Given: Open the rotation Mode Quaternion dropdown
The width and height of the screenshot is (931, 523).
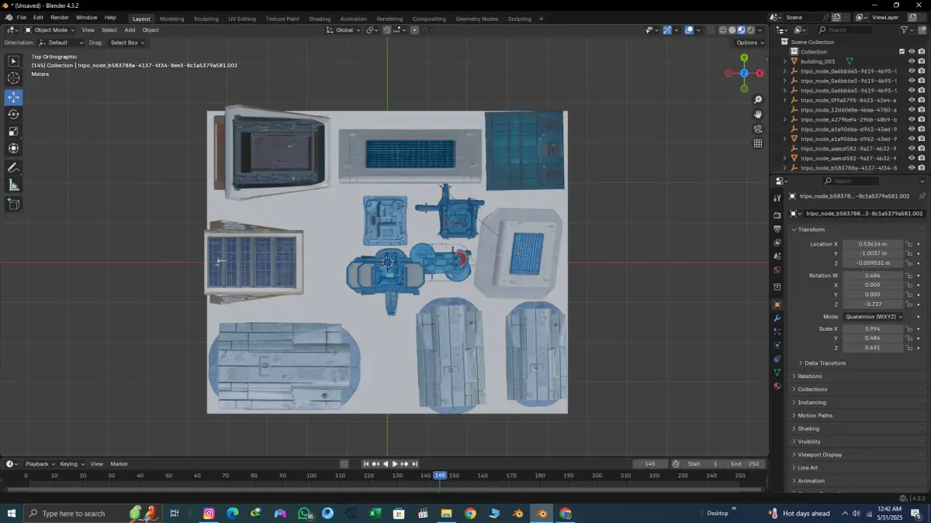Looking at the screenshot, I should 873,316.
